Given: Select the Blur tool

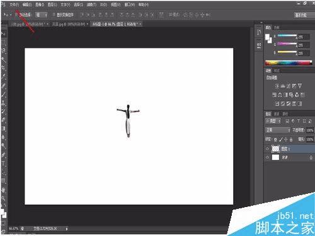Looking at the screenshot, I should 3,137.
